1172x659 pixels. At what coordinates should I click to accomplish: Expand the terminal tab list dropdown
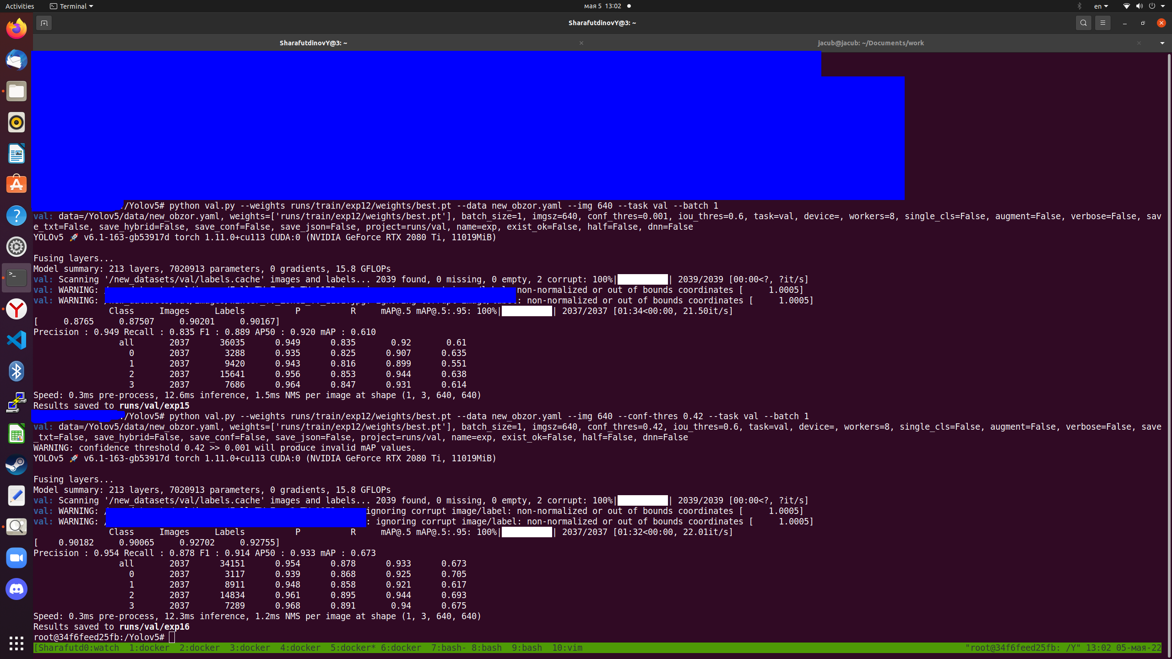[x=1162, y=43]
